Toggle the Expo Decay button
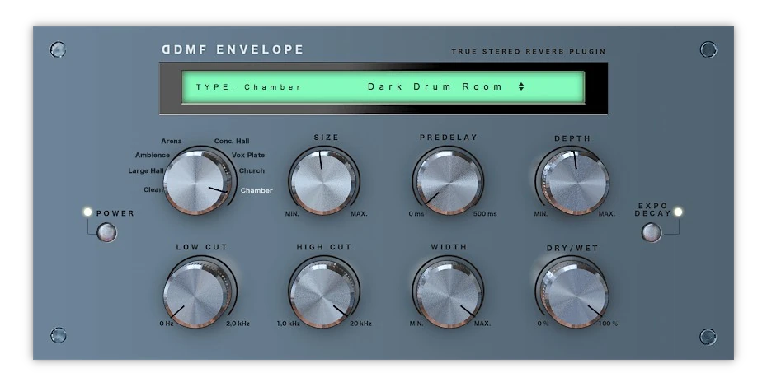Image resolution: width=767 pixels, height=387 pixels. 652,232
